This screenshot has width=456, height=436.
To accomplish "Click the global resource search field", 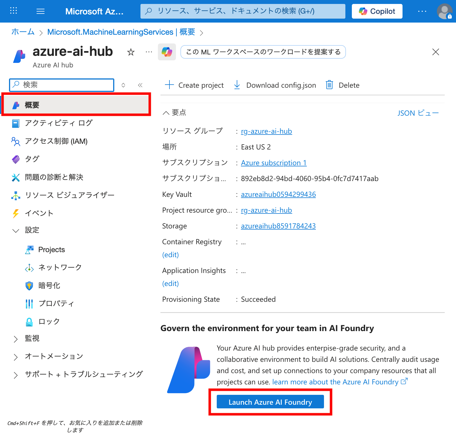I will click(243, 11).
